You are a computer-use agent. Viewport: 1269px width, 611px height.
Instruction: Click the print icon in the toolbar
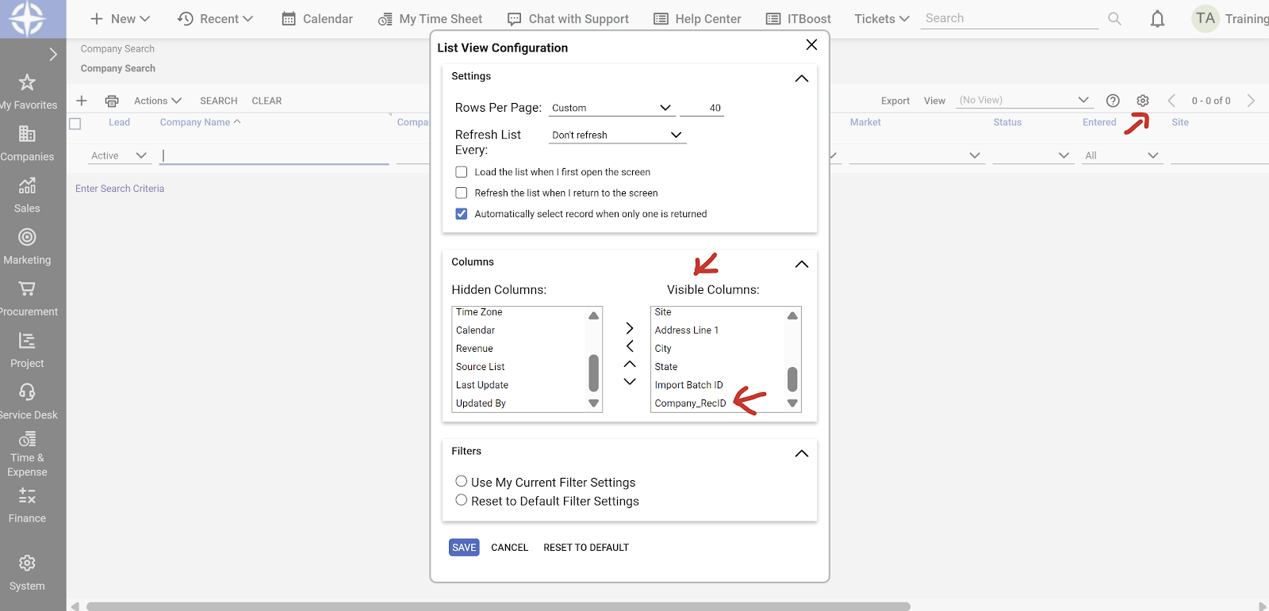[x=112, y=101]
